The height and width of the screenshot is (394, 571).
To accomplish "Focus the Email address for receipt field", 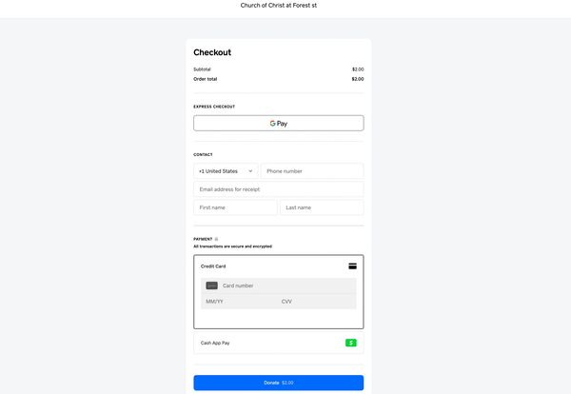I will click(278, 189).
